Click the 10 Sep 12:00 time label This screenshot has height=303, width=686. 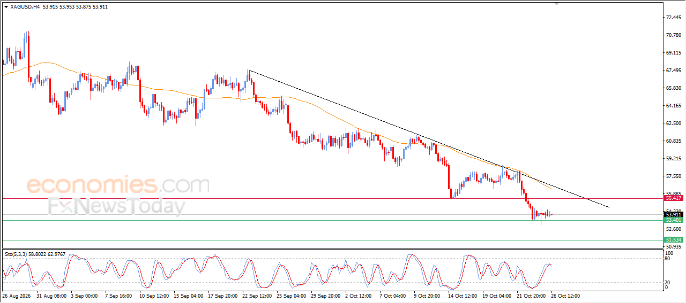click(154, 296)
